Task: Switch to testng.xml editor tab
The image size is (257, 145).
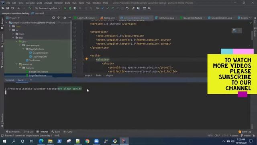Action: [108, 18]
